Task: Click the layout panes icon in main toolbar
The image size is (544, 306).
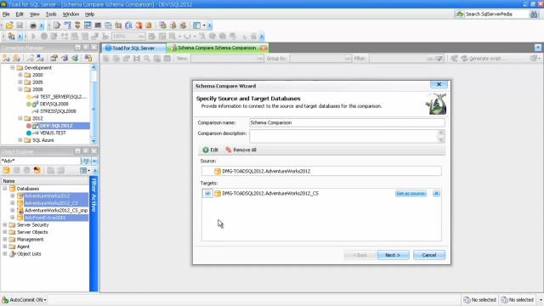Action: 196,25
